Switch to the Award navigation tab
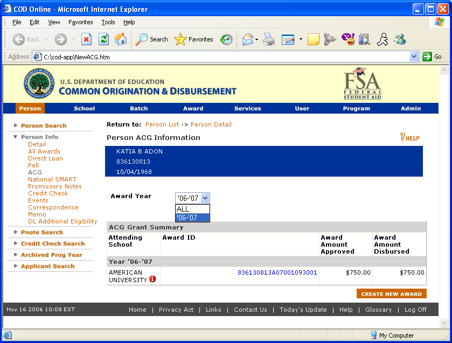452x343 pixels. click(x=193, y=108)
